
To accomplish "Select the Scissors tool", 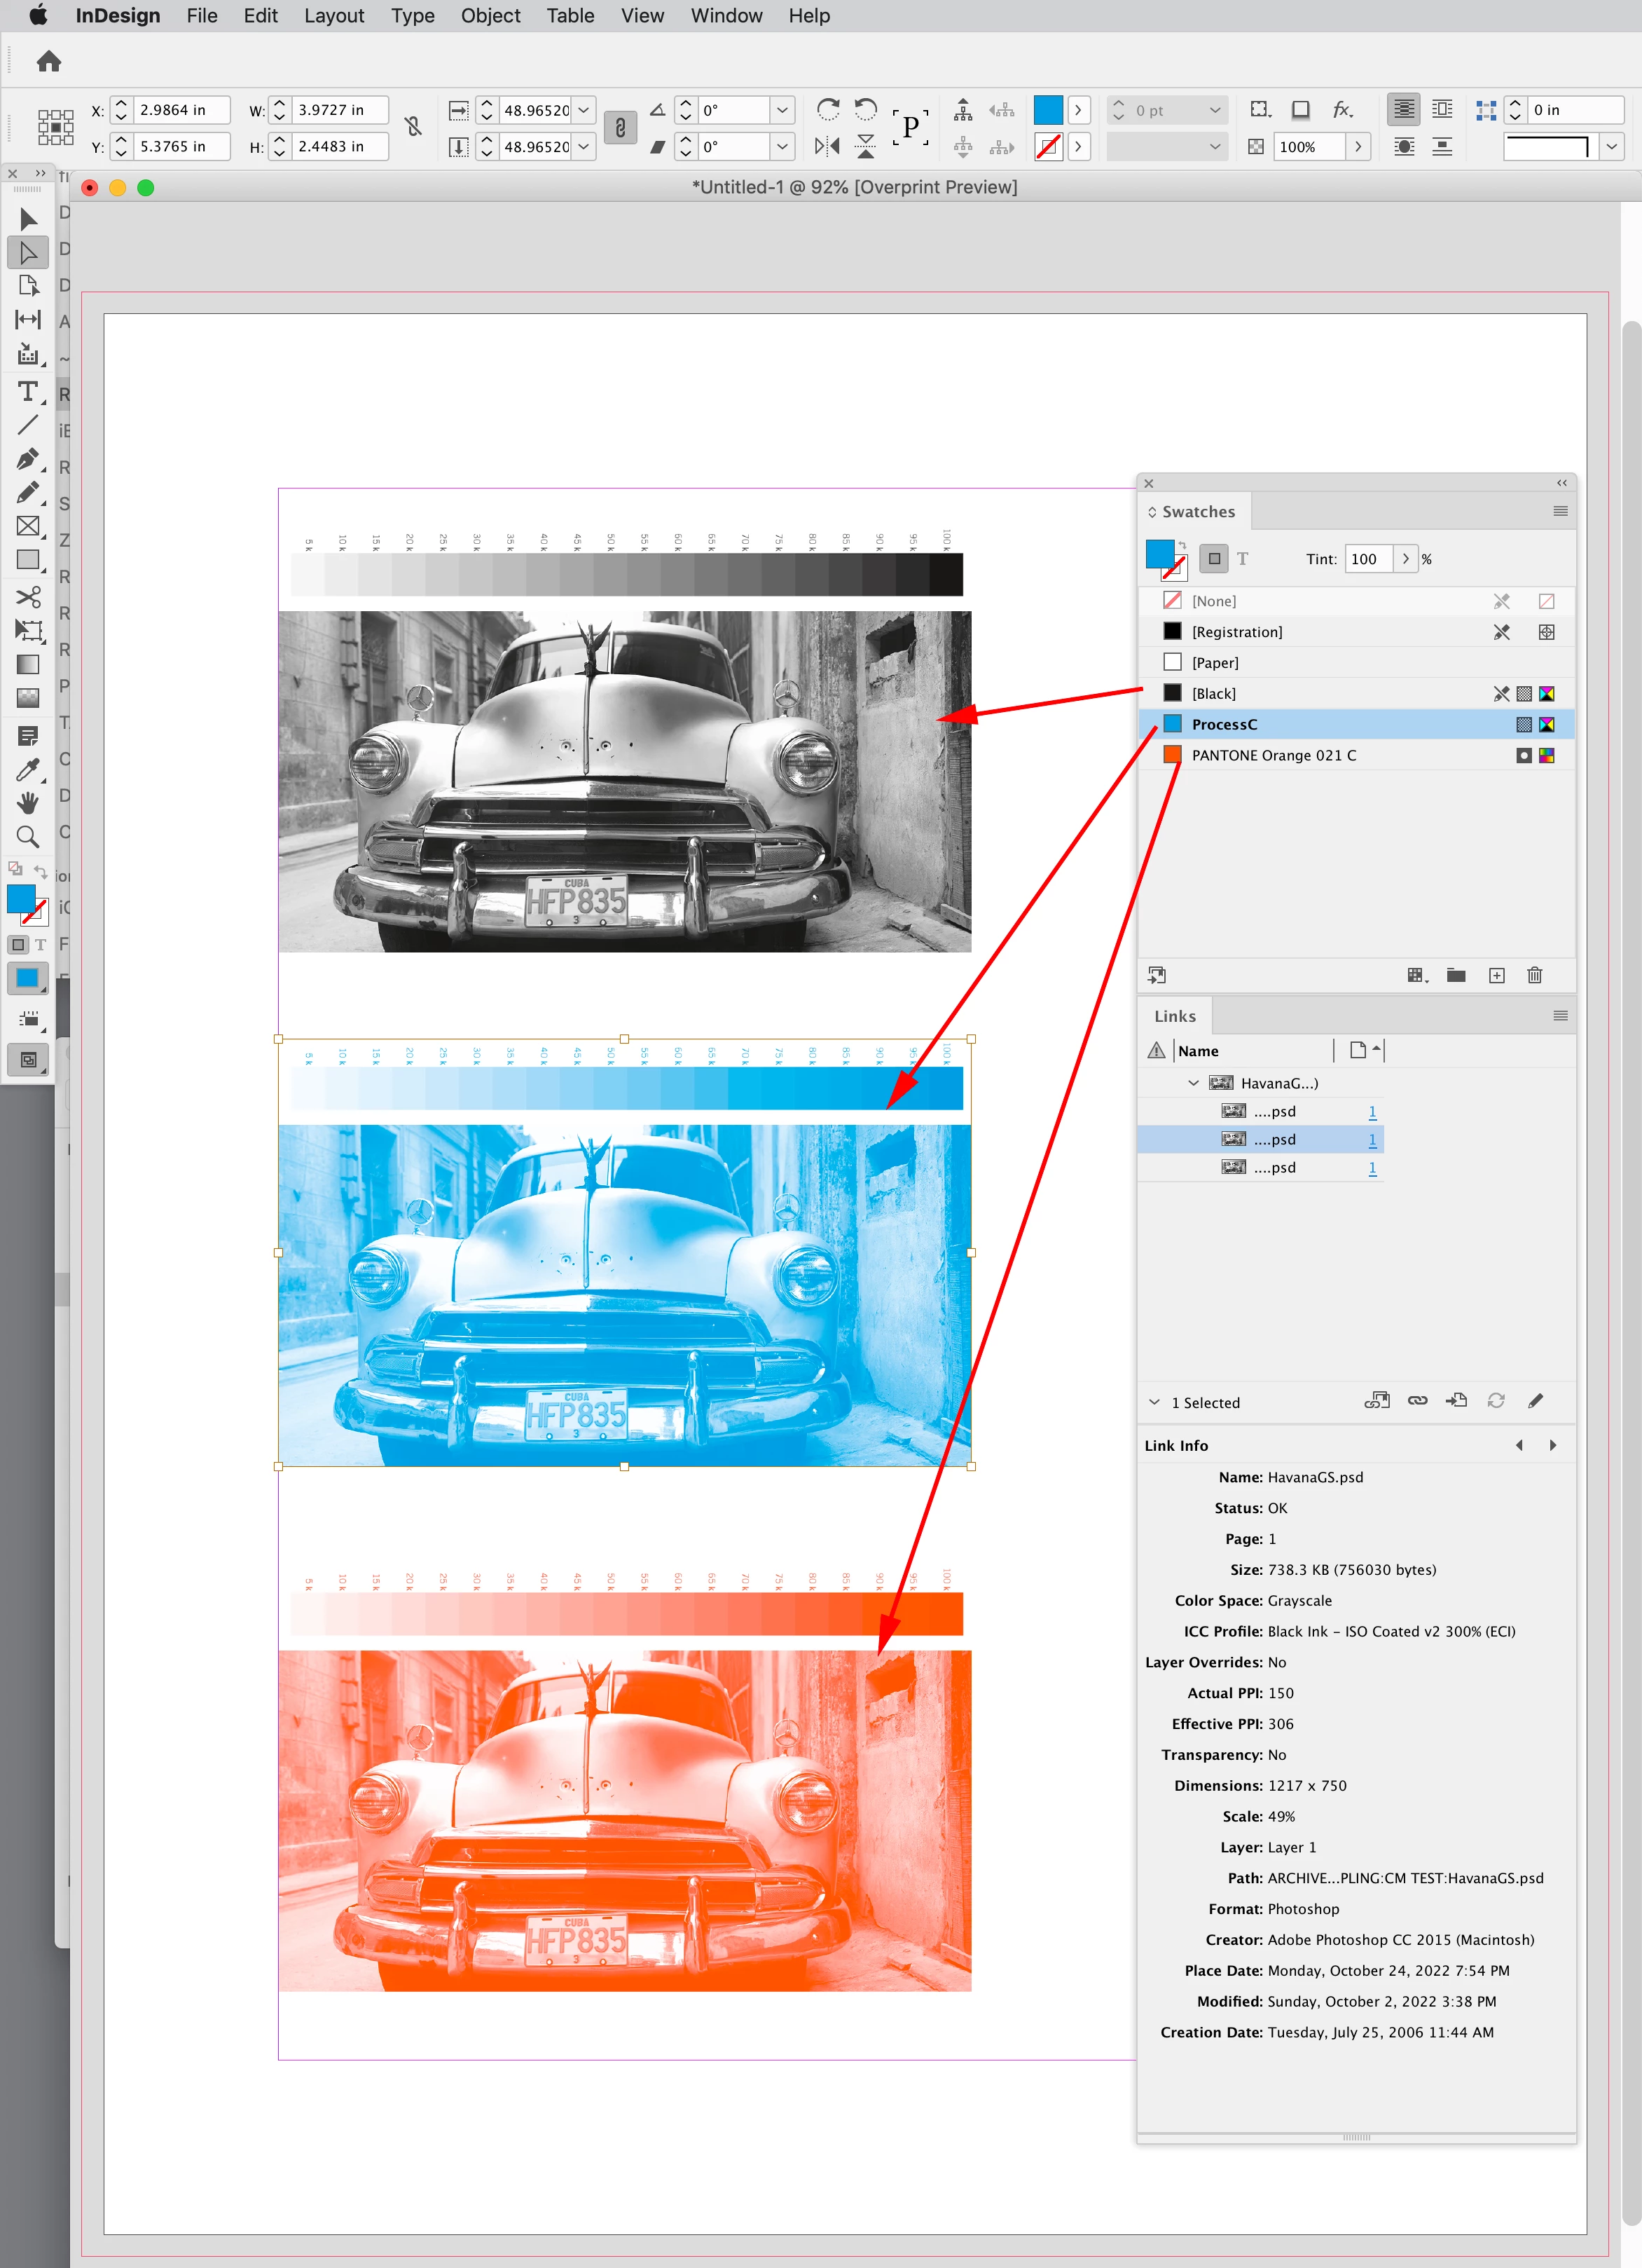I will click(x=28, y=597).
